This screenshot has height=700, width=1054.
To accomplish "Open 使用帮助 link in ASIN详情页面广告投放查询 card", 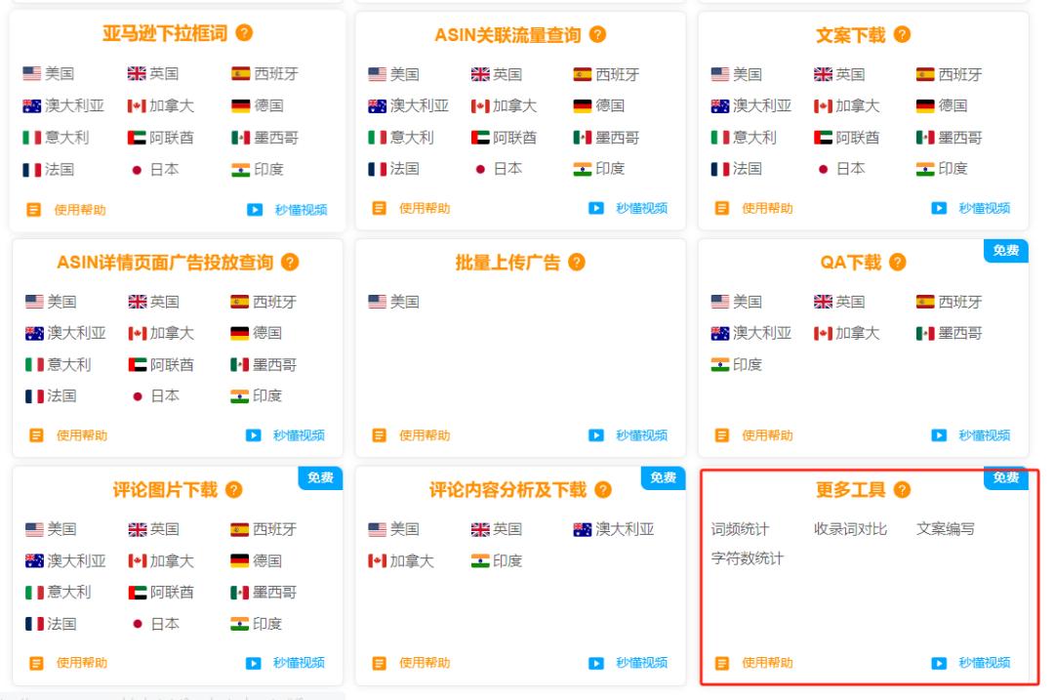I will click(81, 435).
